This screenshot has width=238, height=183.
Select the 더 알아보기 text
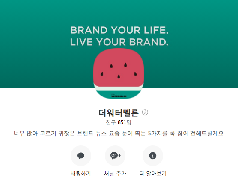[x=153, y=174]
